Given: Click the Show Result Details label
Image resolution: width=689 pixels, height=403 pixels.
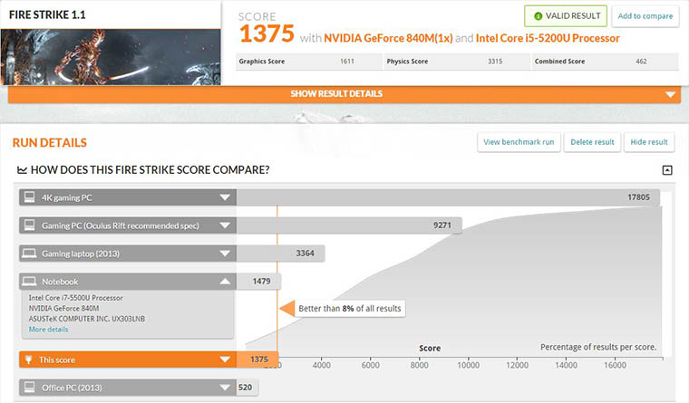Looking at the screenshot, I should [x=336, y=94].
